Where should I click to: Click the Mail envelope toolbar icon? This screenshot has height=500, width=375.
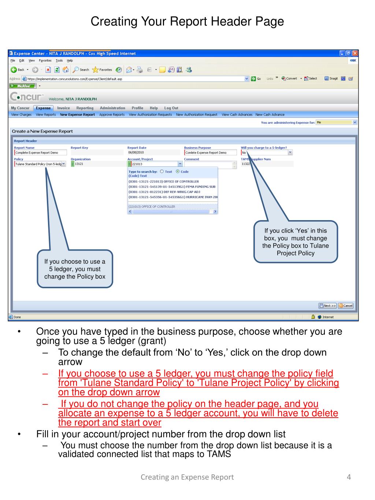coord(129,70)
